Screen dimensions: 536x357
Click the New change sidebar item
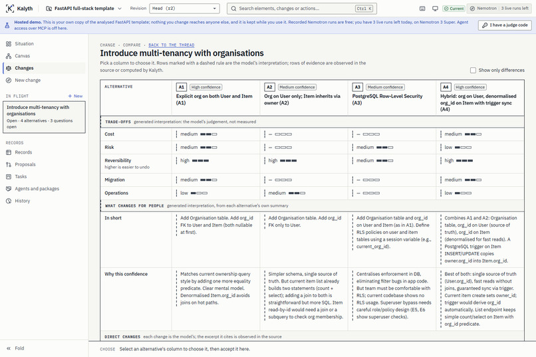[44, 80]
